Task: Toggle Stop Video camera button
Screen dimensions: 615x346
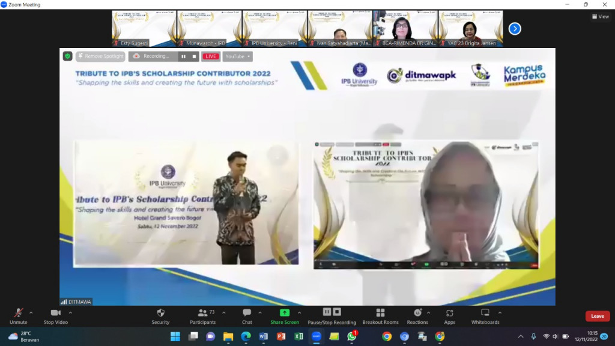Action: click(x=56, y=316)
